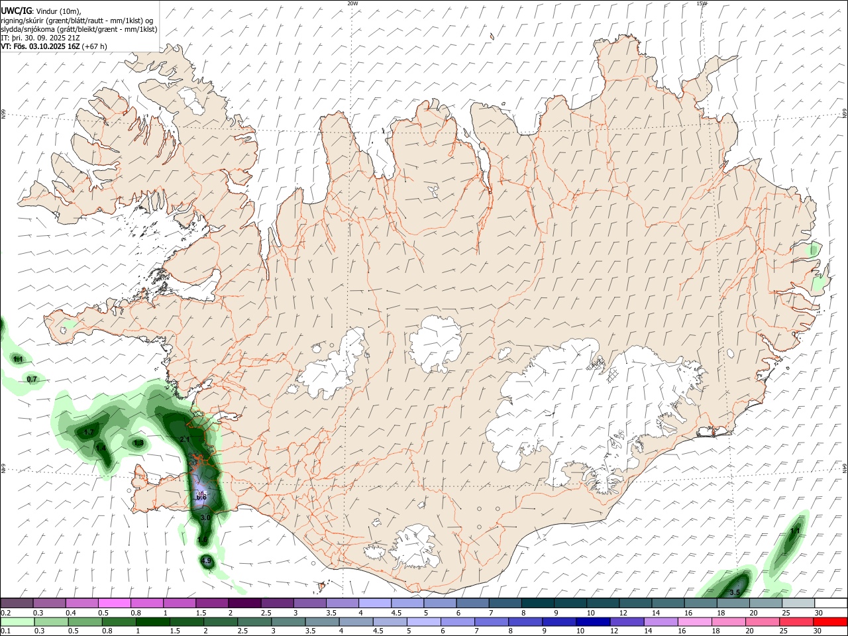Click the 4.9 precipitation value offshore

pos(206,561)
